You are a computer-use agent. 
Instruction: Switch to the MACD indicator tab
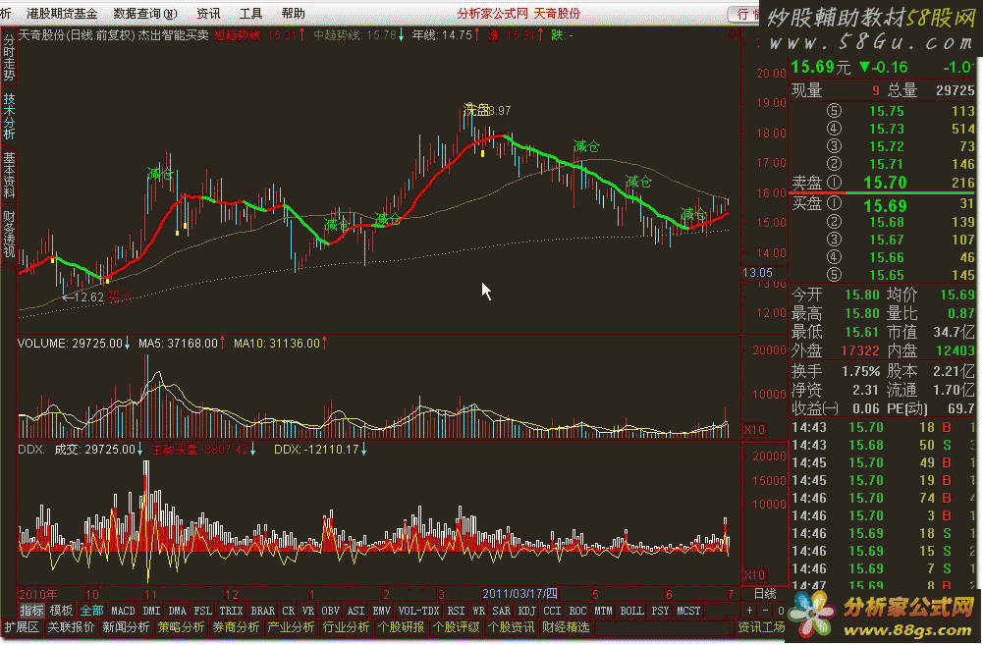pyautogui.click(x=123, y=611)
